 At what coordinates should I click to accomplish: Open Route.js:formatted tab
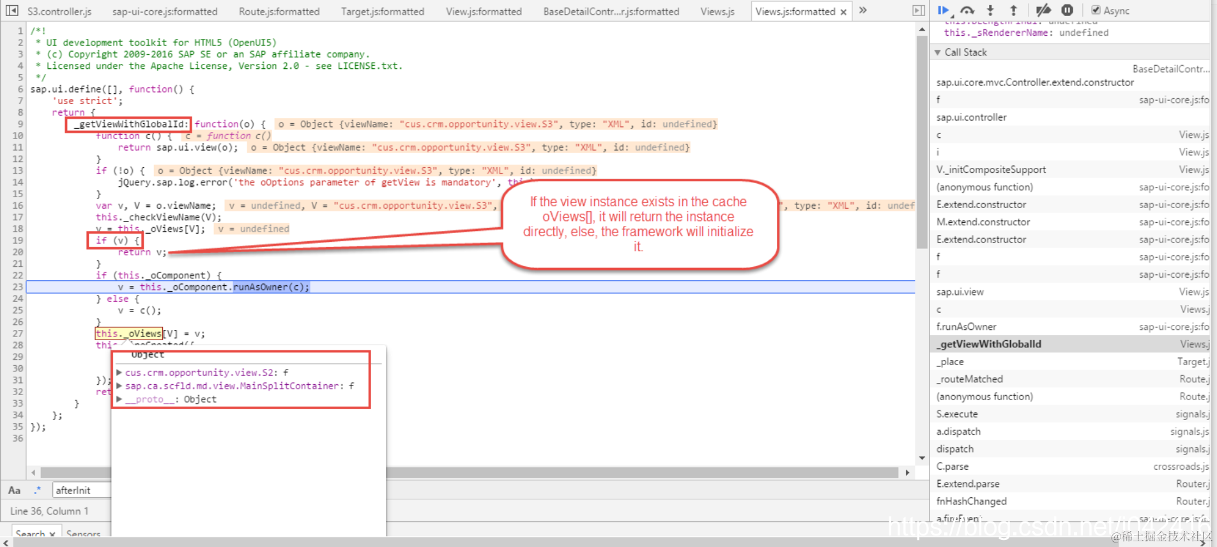pyautogui.click(x=279, y=11)
